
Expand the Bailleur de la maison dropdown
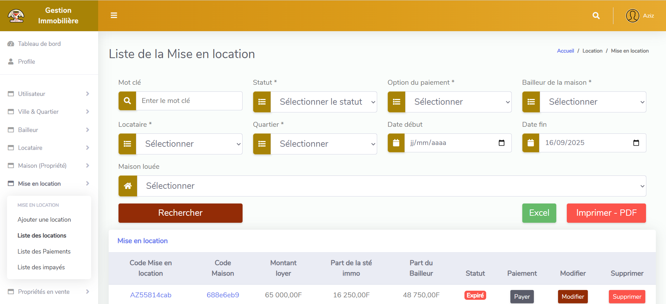pos(592,102)
